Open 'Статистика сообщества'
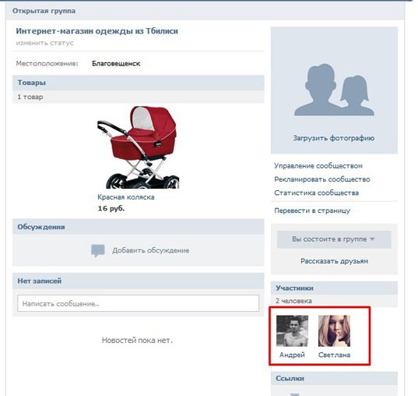Image resolution: width=418 pixels, height=396 pixels. [317, 193]
